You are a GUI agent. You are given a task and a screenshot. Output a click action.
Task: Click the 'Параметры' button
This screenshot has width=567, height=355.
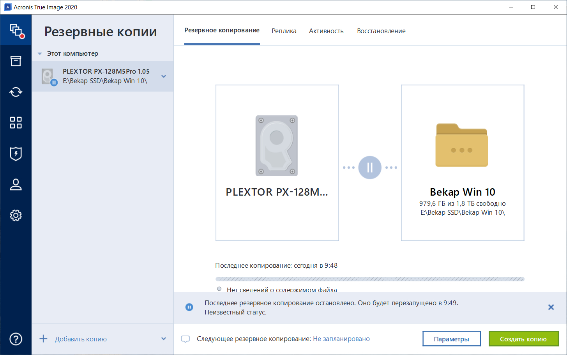pyautogui.click(x=452, y=339)
